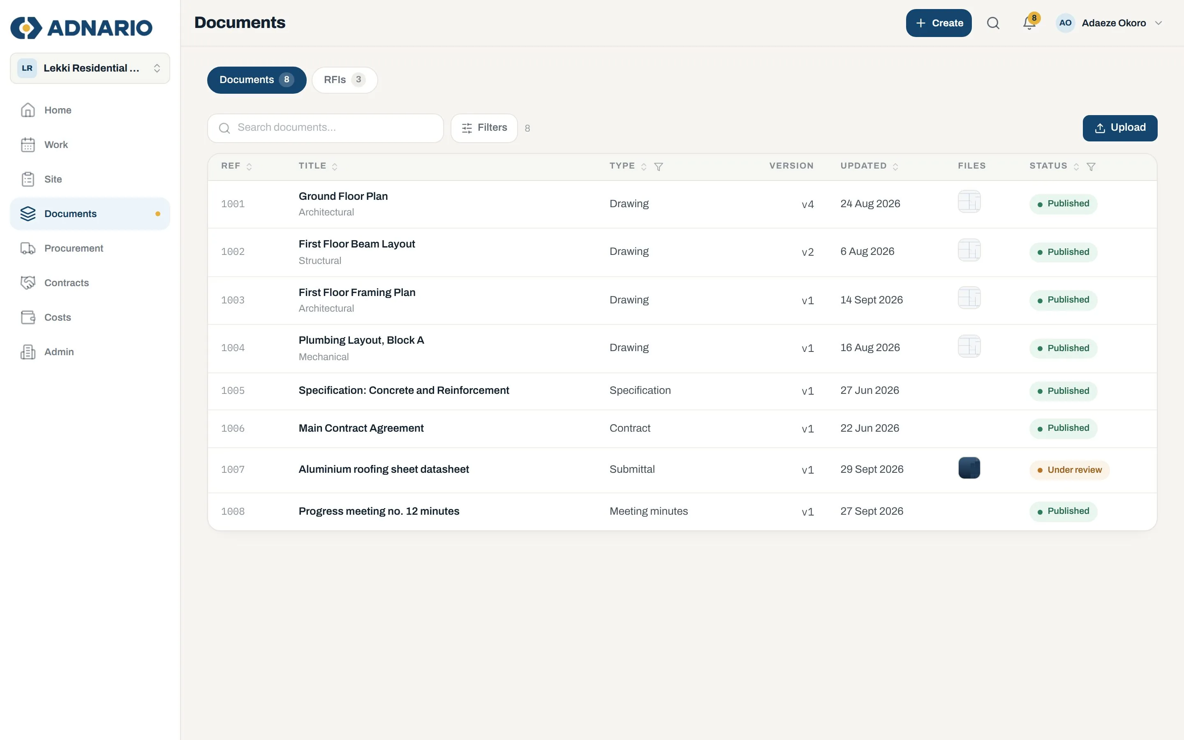This screenshot has height=740, width=1184.
Task: Open the STATUS column filter funnel
Action: coord(1091,167)
